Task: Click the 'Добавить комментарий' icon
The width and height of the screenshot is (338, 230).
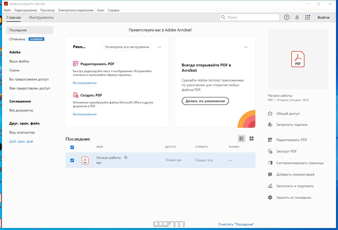Action: [270, 174]
